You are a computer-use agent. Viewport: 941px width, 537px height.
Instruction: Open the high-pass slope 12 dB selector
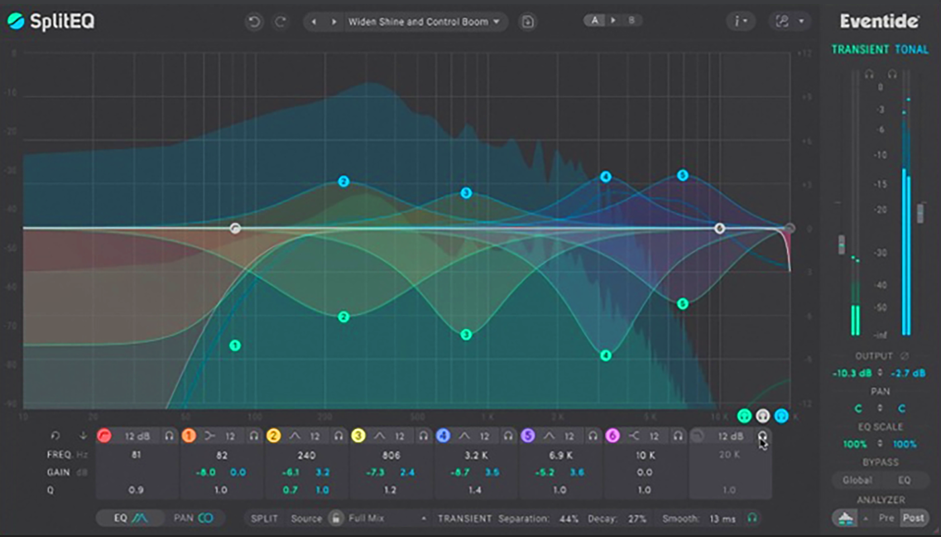tap(136, 436)
